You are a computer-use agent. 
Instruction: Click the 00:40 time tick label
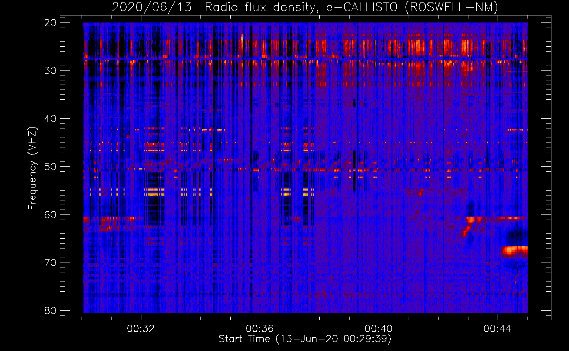tap(379, 329)
